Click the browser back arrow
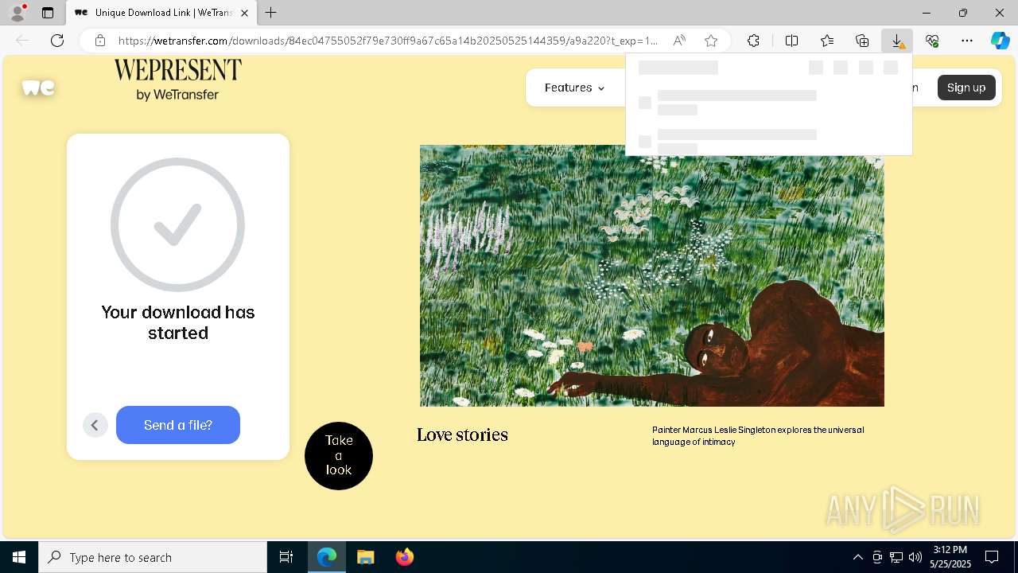Image resolution: width=1018 pixels, height=573 pixels. [22, 41]
